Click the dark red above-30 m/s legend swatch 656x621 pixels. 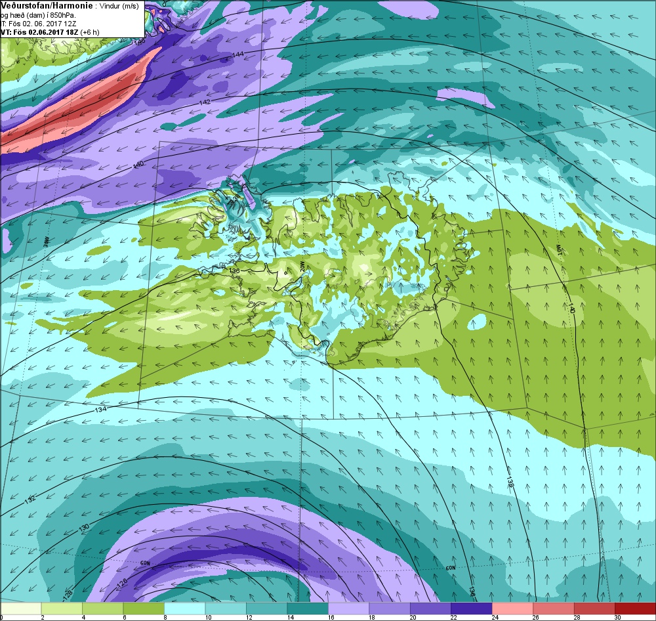click(636, 609)
